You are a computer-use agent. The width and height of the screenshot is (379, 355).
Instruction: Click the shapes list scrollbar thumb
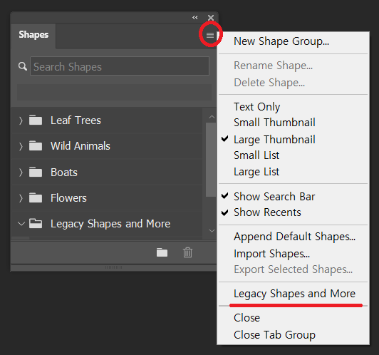click(211, 160)
